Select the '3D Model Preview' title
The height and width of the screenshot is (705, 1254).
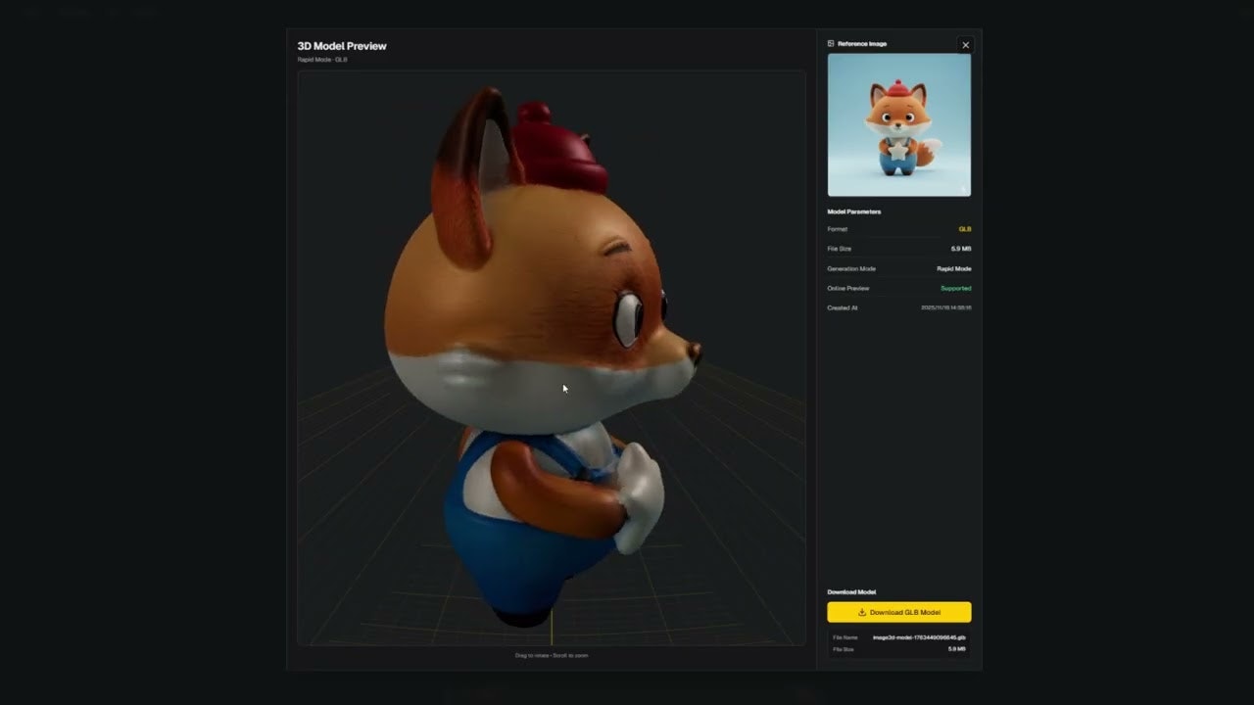click(342, 46)
